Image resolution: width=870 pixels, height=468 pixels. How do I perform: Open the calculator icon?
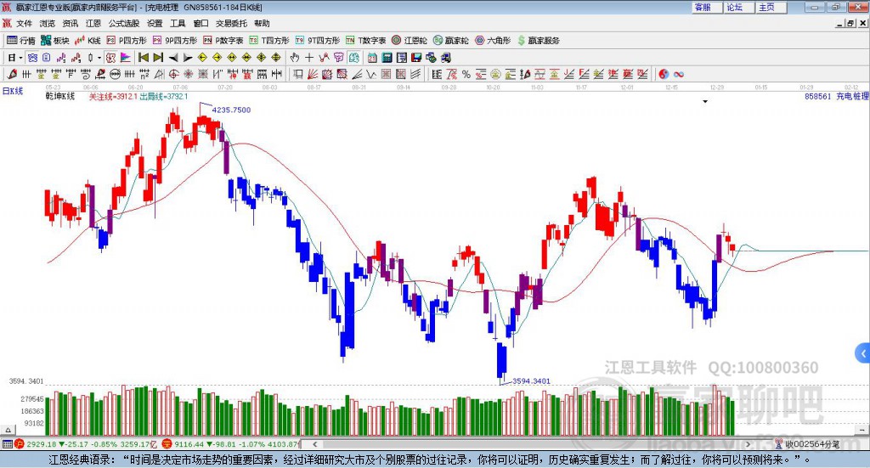tap(387, 58)
